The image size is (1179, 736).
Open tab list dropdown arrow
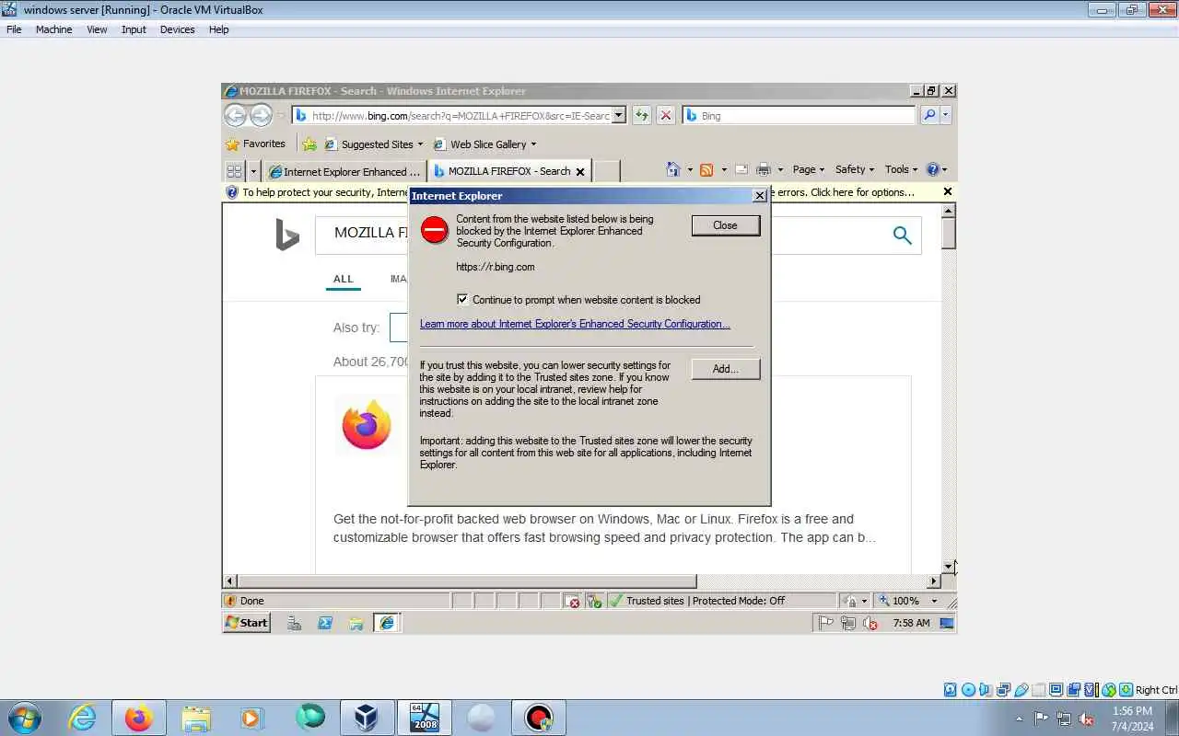(253, 171)
